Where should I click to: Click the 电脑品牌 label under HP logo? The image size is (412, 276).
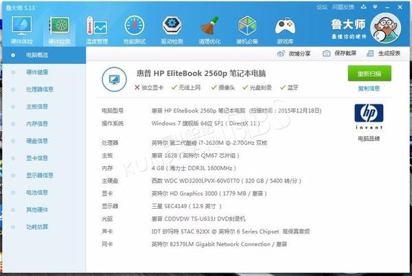coord(369,139)
